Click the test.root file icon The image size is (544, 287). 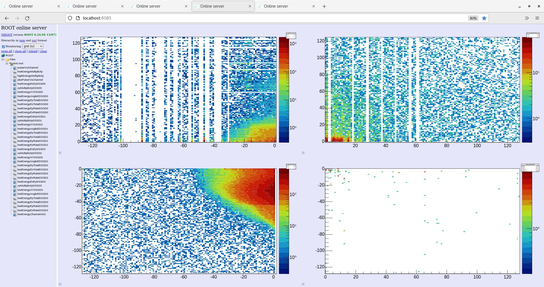coord(12,63)
